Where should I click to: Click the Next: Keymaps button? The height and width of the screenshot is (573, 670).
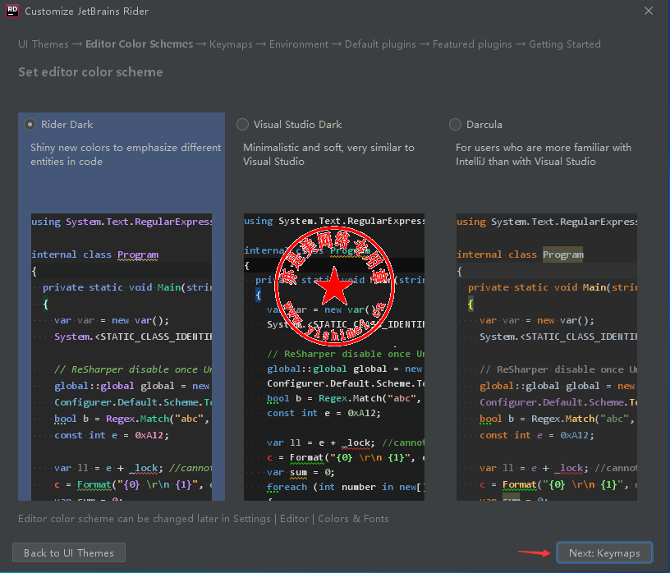click(604, 553)
